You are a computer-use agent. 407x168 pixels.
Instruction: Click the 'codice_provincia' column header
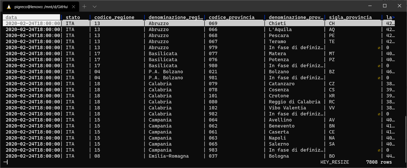(x=231, y=17)
